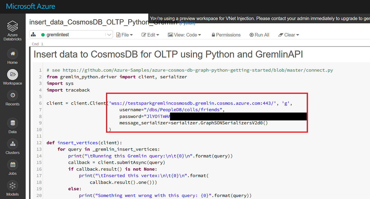Open the Data panel icon
This screenshot has height=199, width=370.
(x=12, y=123)
